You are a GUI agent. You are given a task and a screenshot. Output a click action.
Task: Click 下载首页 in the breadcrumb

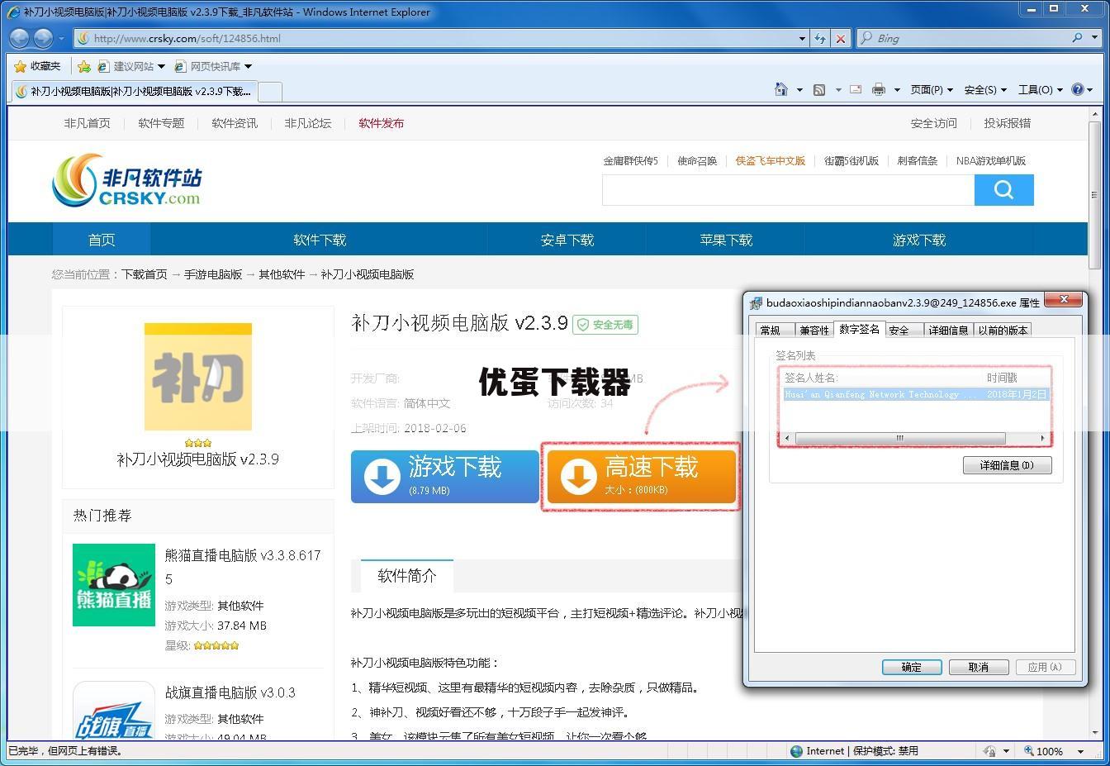(x=145, y=274)
